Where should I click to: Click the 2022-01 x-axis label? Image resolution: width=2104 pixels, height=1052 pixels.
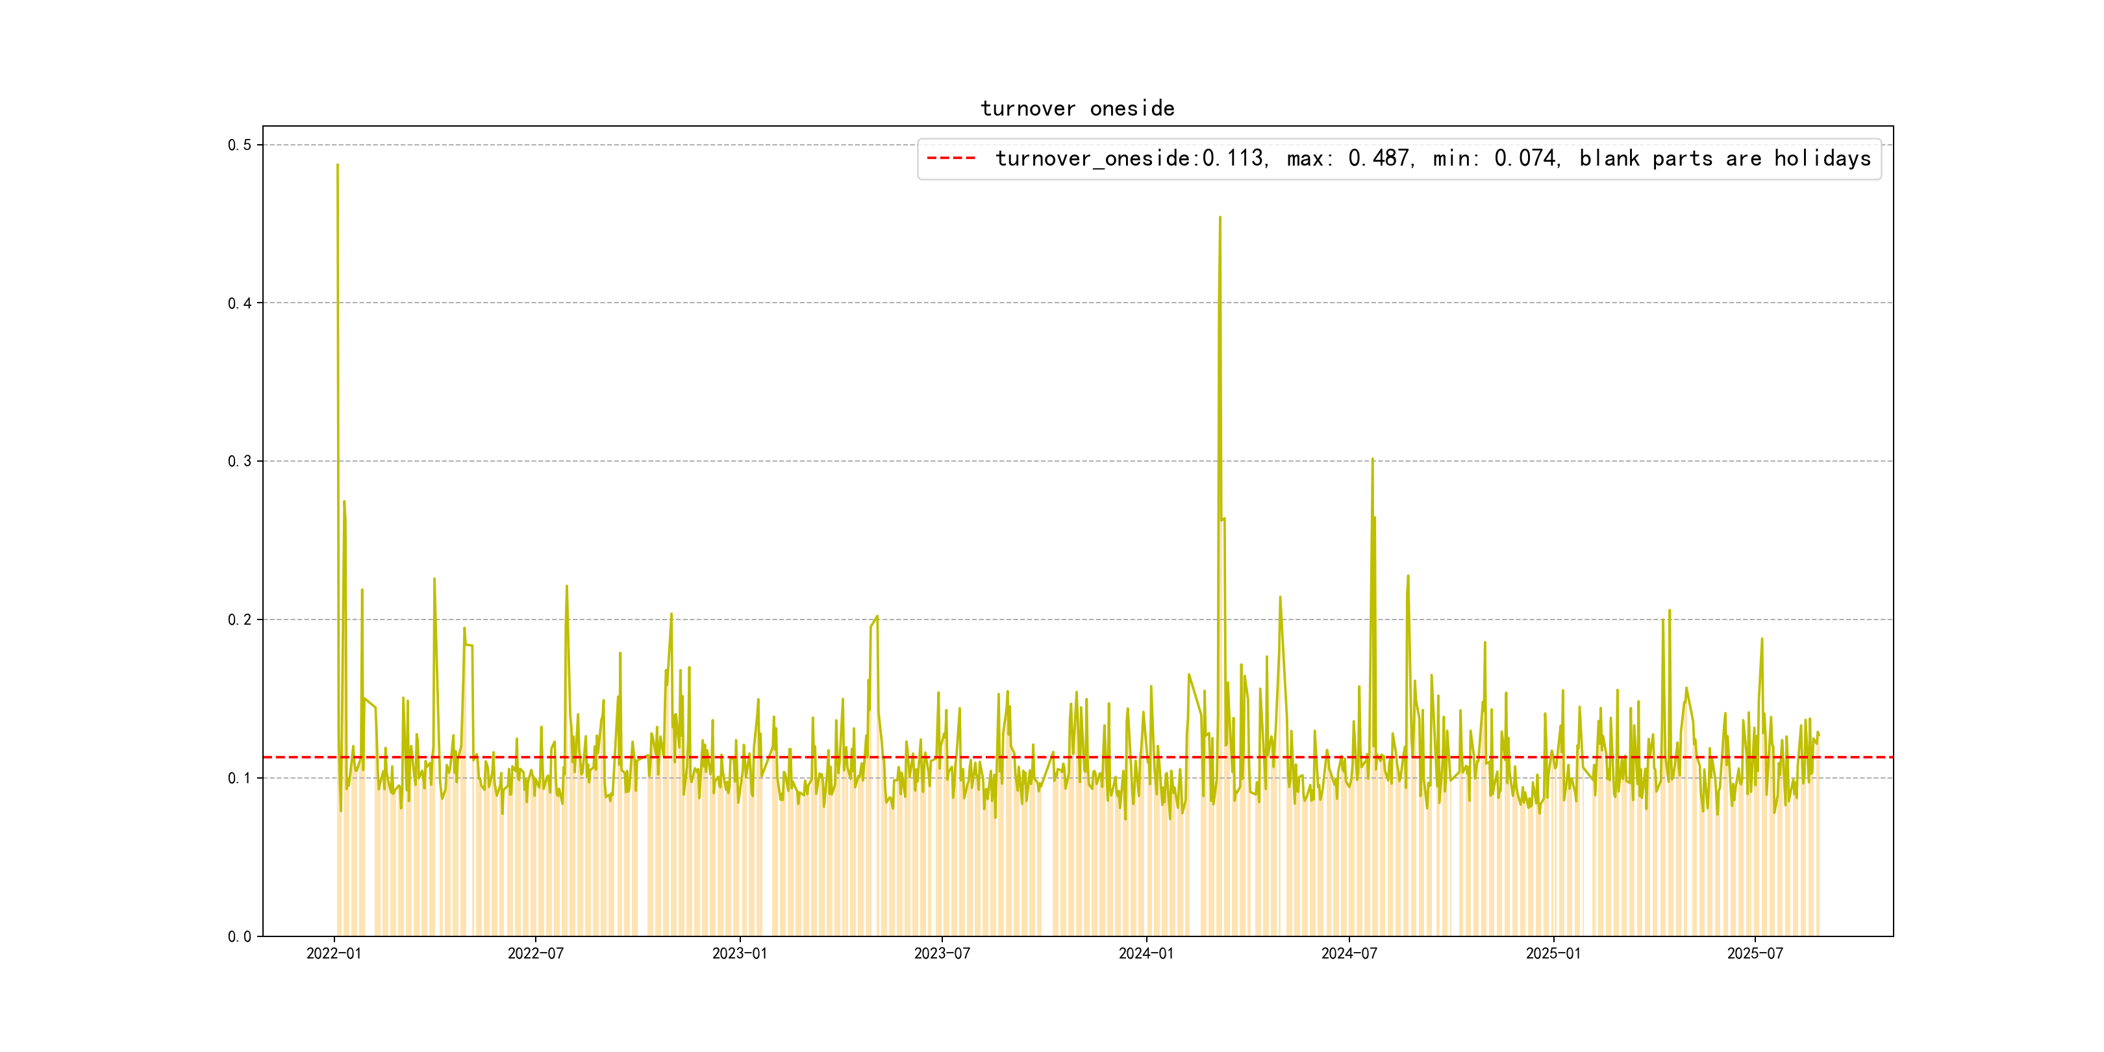(333, 953)
